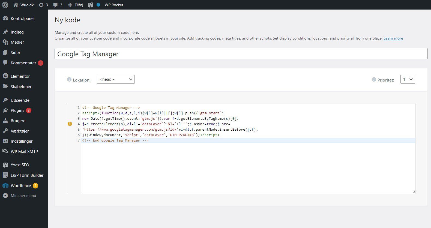
Task: Click the orange 2 badge on Wordfence
Action: [35, 186]
